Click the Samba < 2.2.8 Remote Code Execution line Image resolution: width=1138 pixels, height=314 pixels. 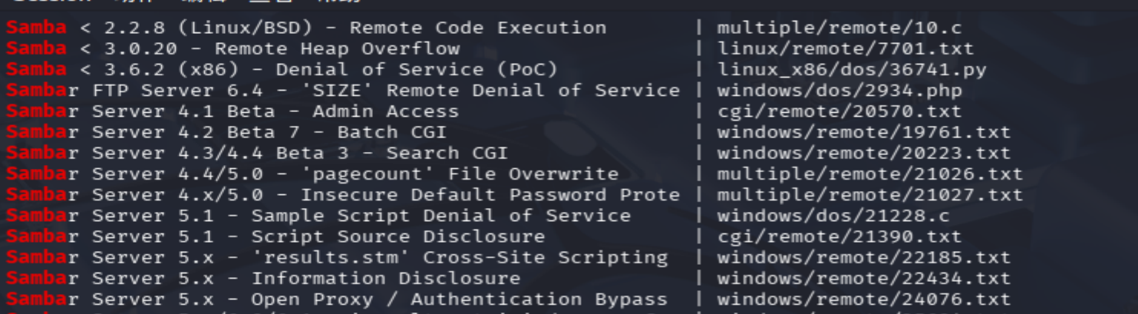[x=306, y=28]
